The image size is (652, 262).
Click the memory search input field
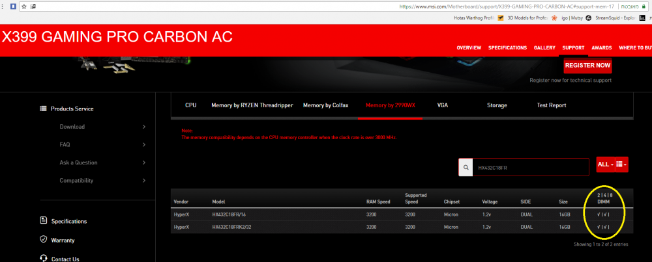click(531, 168)
